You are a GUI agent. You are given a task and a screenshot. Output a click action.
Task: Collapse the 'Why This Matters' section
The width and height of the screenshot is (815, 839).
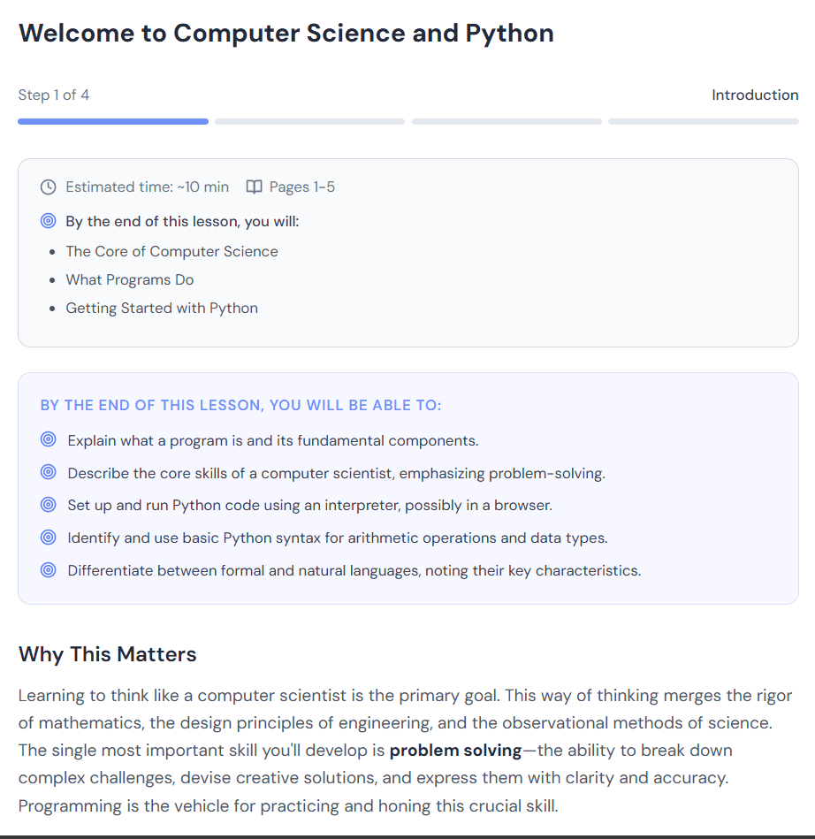107,654
